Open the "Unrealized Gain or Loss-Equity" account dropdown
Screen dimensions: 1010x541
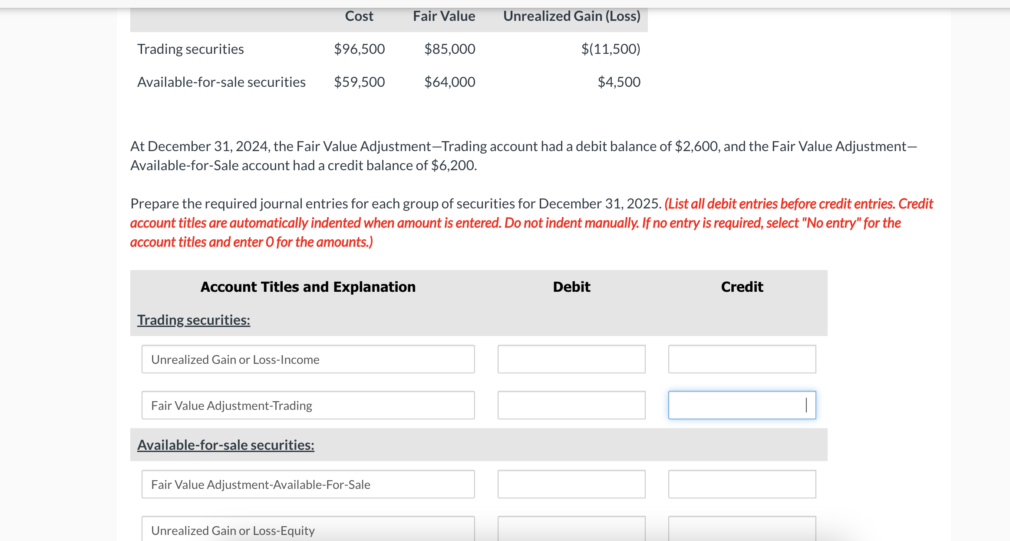coord(308,530)
